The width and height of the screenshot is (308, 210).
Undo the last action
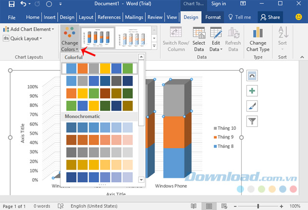click(x=23, y=4)
